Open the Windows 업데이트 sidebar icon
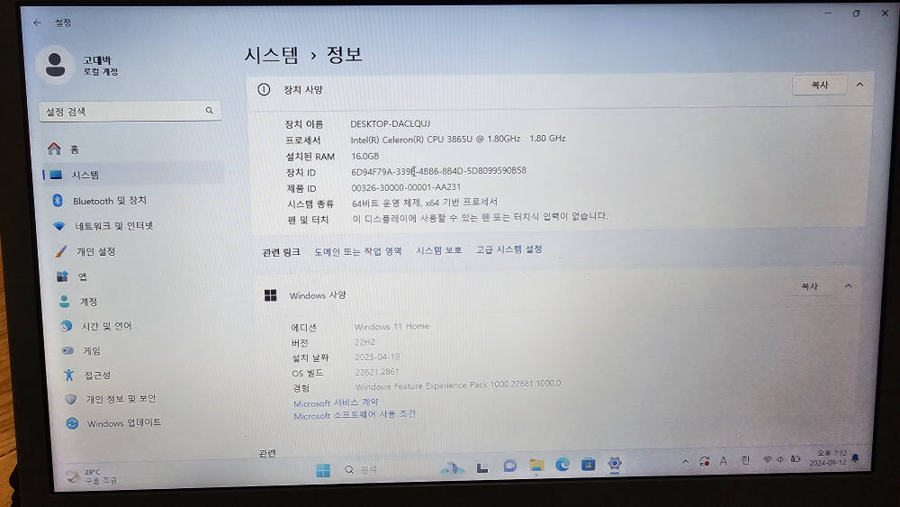 pyautogui.click(x=71, y=423)
